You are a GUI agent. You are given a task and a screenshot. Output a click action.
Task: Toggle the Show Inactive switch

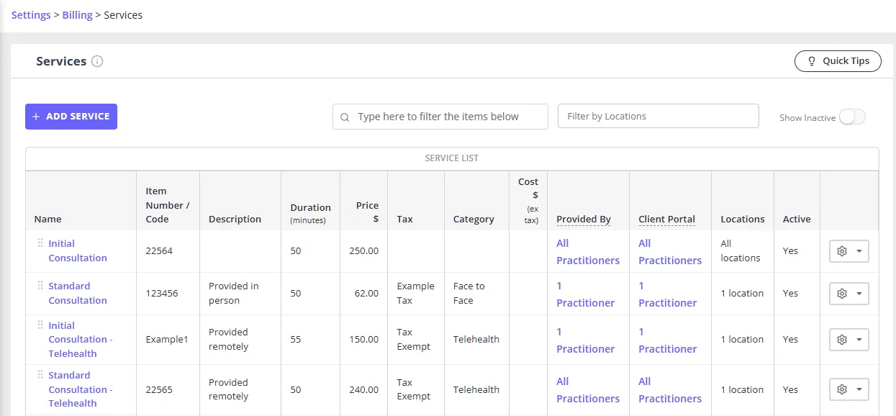[852, 117]
